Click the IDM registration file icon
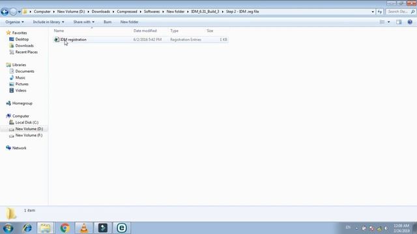This screenshot has width=417, height=234. click(x=57, y=40)
